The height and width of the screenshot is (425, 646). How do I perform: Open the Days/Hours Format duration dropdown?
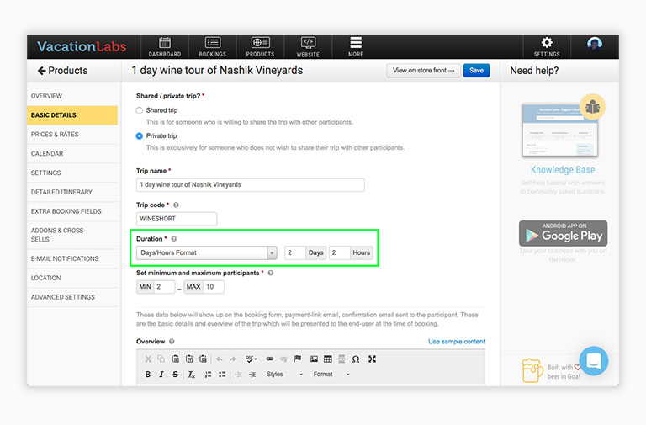coord(207,252)
